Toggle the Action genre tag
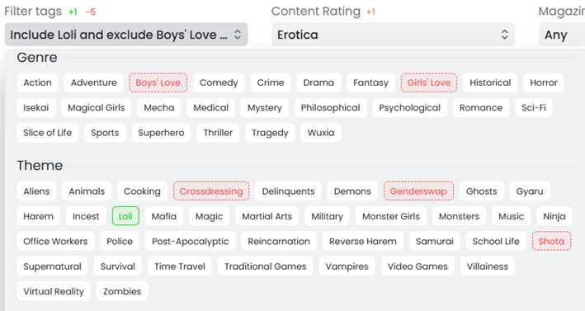Image resolution: width=585 pixels, height=311 pixels. [x=37, y=82]
